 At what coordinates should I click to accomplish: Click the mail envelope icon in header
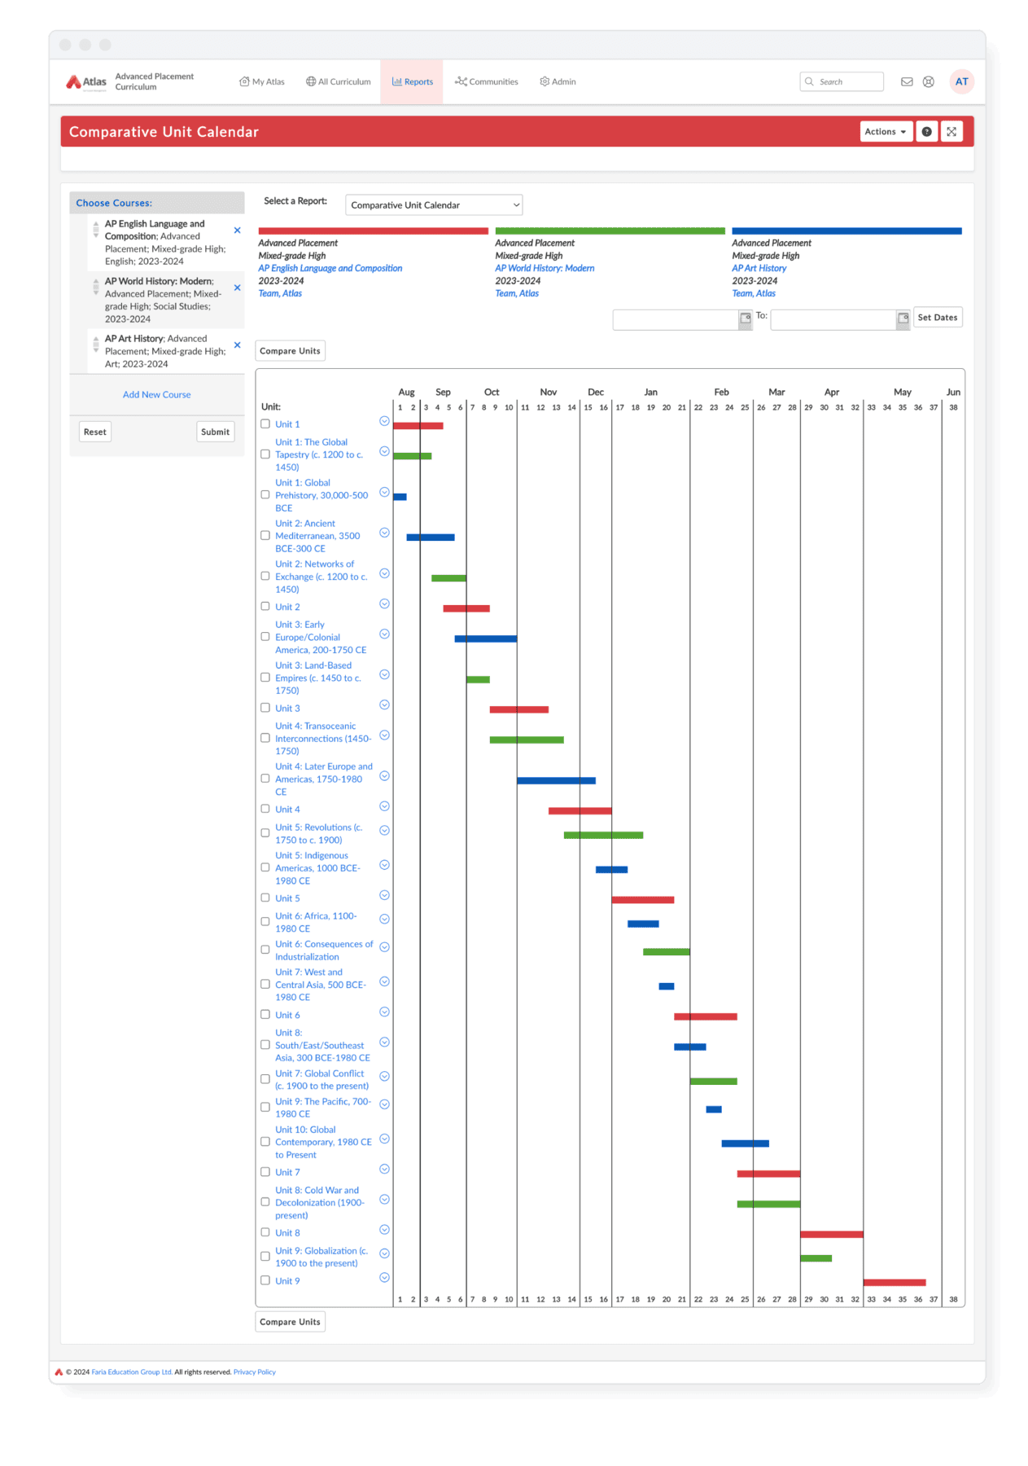(x=906, y=81)
